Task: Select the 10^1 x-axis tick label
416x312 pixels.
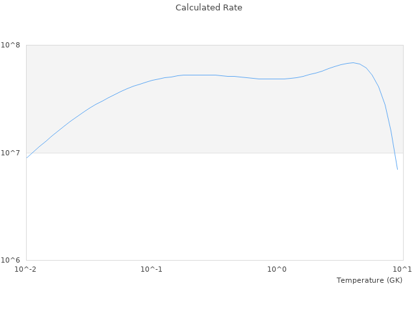Action: coord(402,269)
